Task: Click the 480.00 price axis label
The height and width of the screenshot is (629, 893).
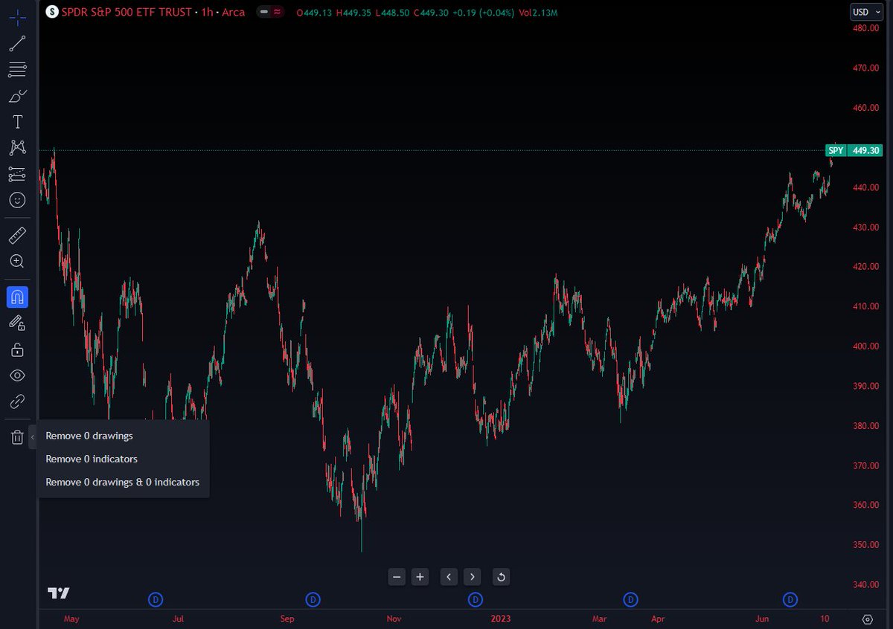Action: click(x=866, y=28)
